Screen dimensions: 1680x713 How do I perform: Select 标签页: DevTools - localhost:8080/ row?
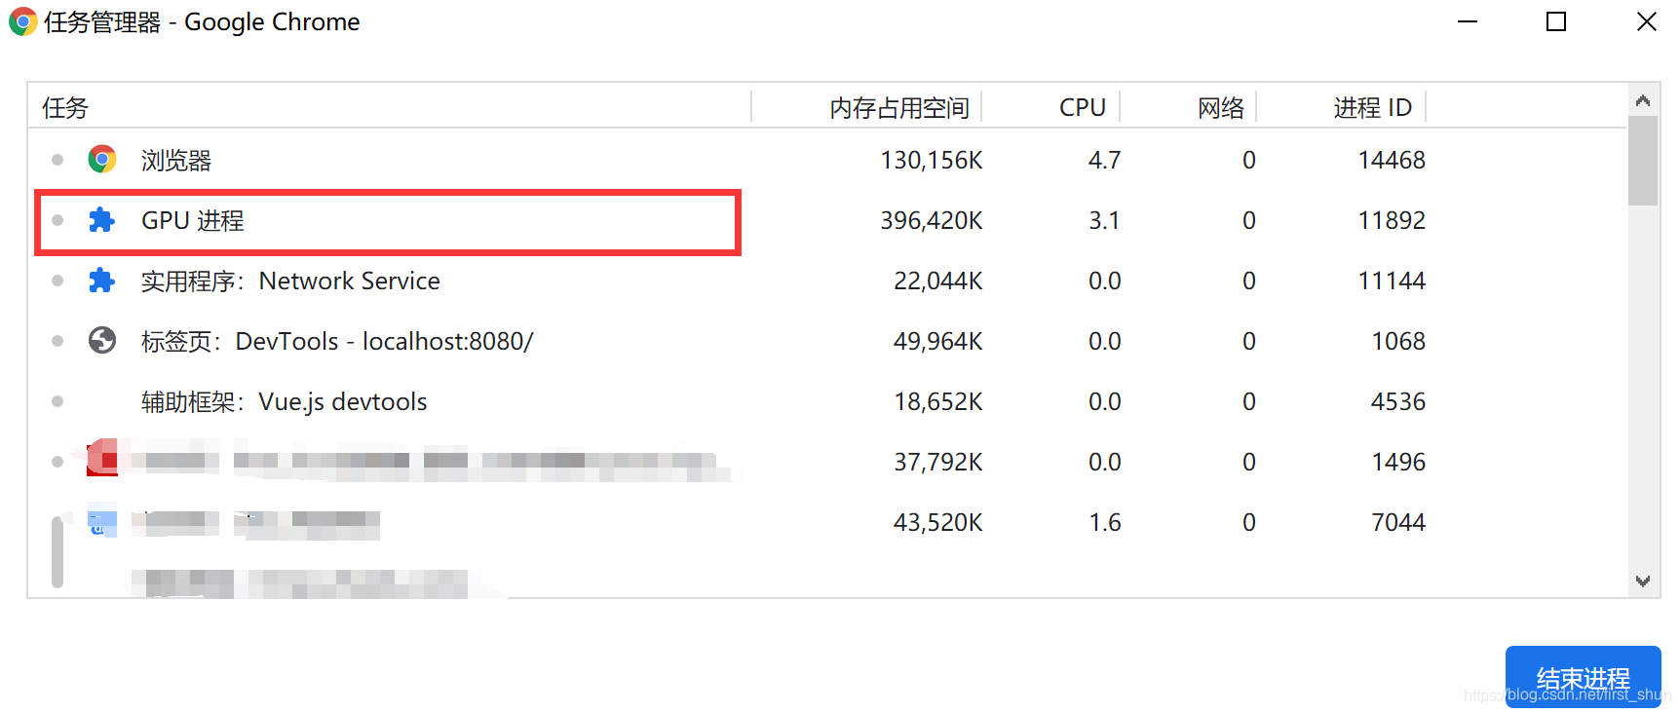point(828,341)
